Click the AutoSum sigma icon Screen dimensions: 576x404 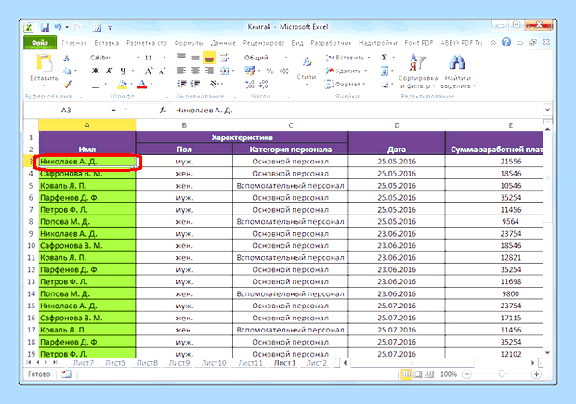(x=385, y=58)
